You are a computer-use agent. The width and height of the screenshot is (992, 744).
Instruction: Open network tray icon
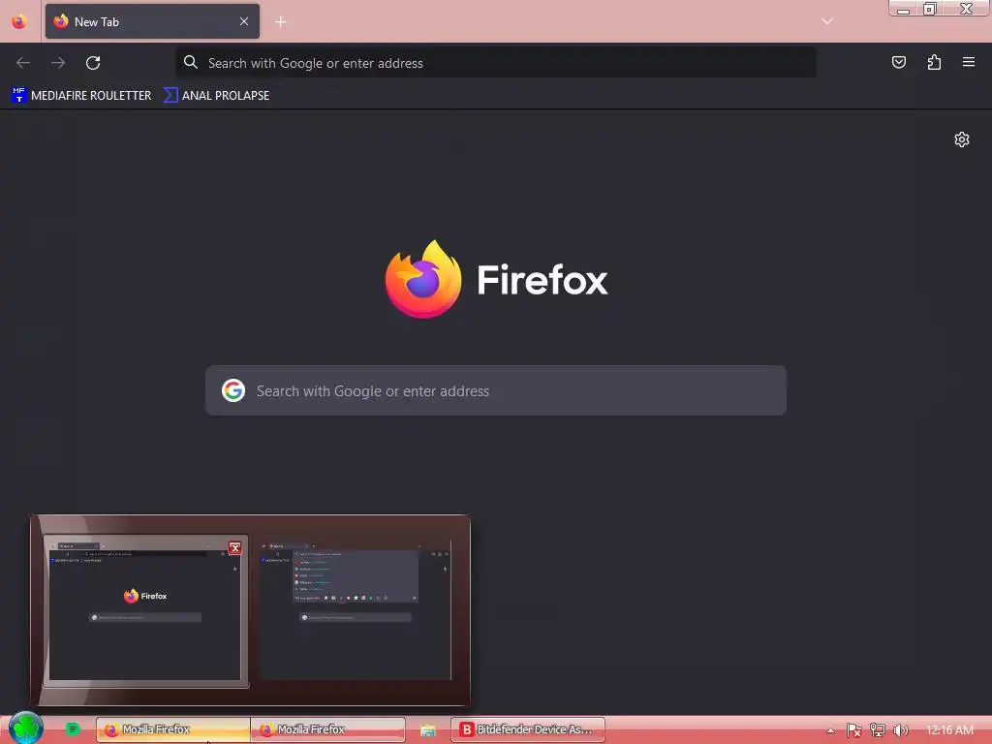(x=877, y=730)
